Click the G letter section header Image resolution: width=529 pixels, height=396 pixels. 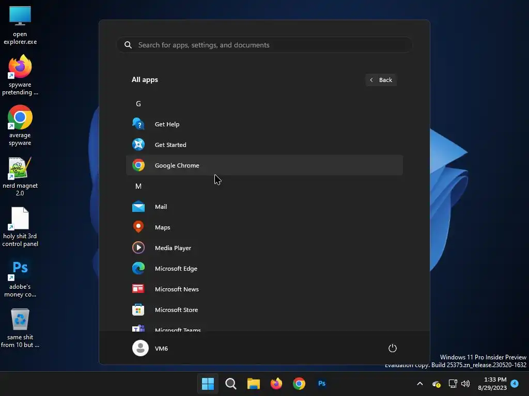point(138,104)
